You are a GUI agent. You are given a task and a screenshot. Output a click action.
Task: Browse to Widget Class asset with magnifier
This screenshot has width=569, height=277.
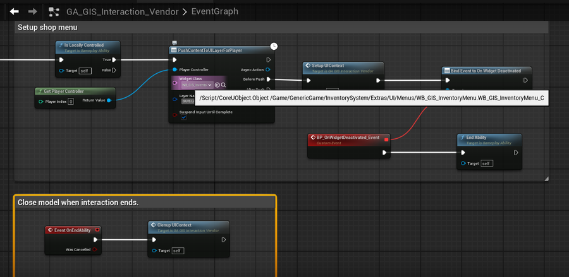tap(224, 85)
